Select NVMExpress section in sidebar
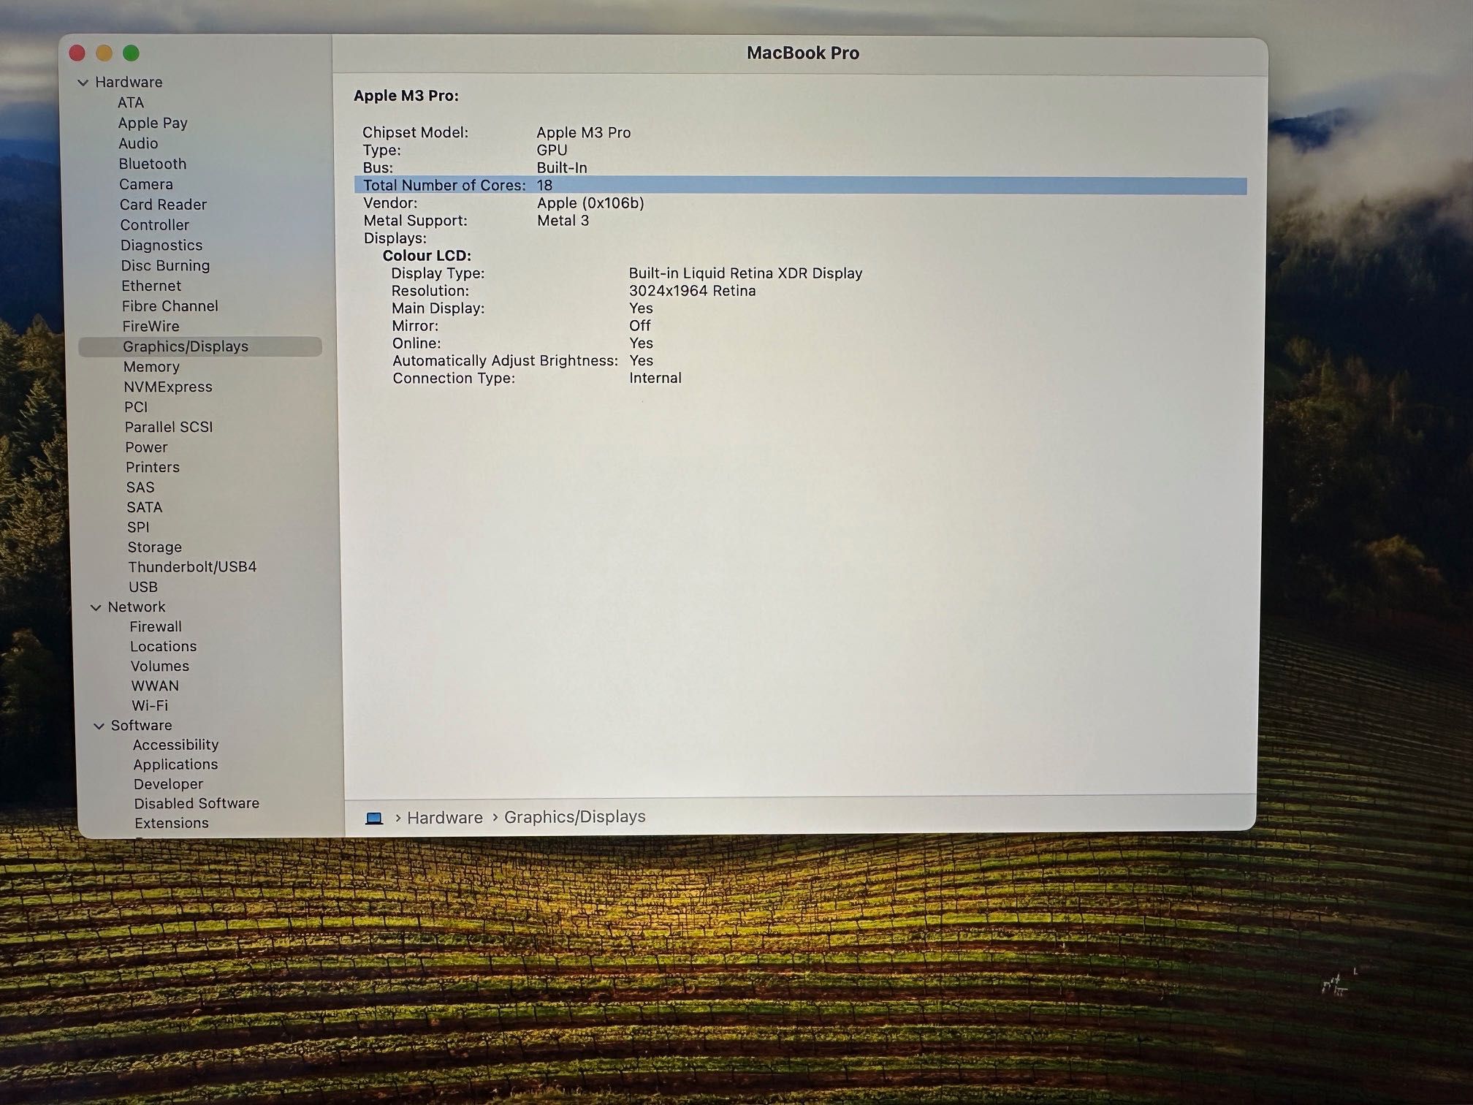Viewport: 1473px width, 1105px height. point(168,387)
